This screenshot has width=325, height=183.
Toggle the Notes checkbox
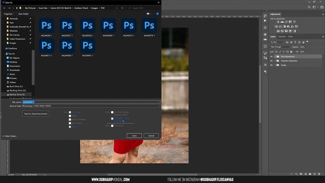pyautogui.click(x=70, y=116)
